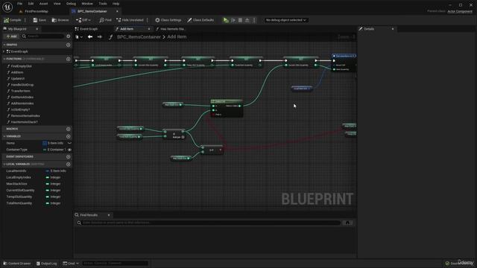Viewport: 477px width, 268px height.
Task: Open Class Defaults
Action: coord(200,20)
